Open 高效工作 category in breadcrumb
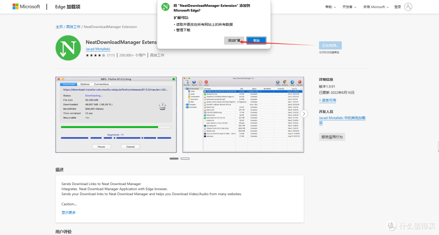The height and width of the screenshot is (235, 439). (x=73, y=27)
